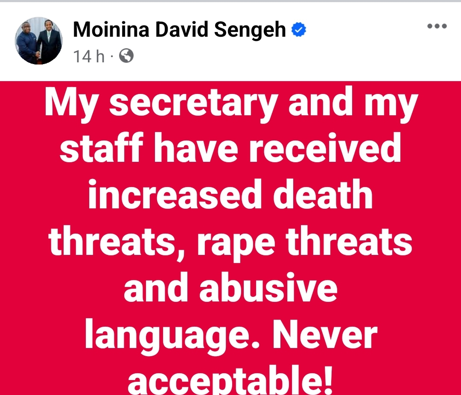The width and height of the screenshot is (461, 395).
Task: Click the gray divider bar above the post
Action: click(230, 1)
